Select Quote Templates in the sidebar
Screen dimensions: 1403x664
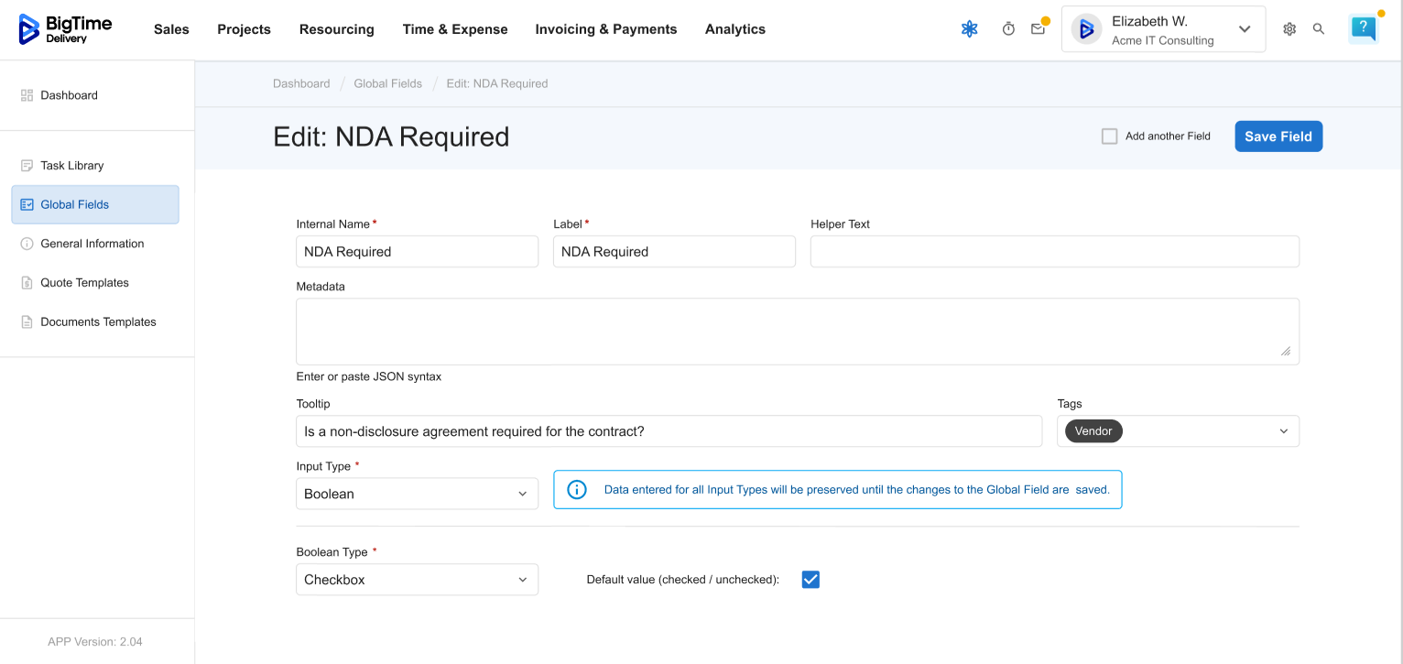(84, 283)
